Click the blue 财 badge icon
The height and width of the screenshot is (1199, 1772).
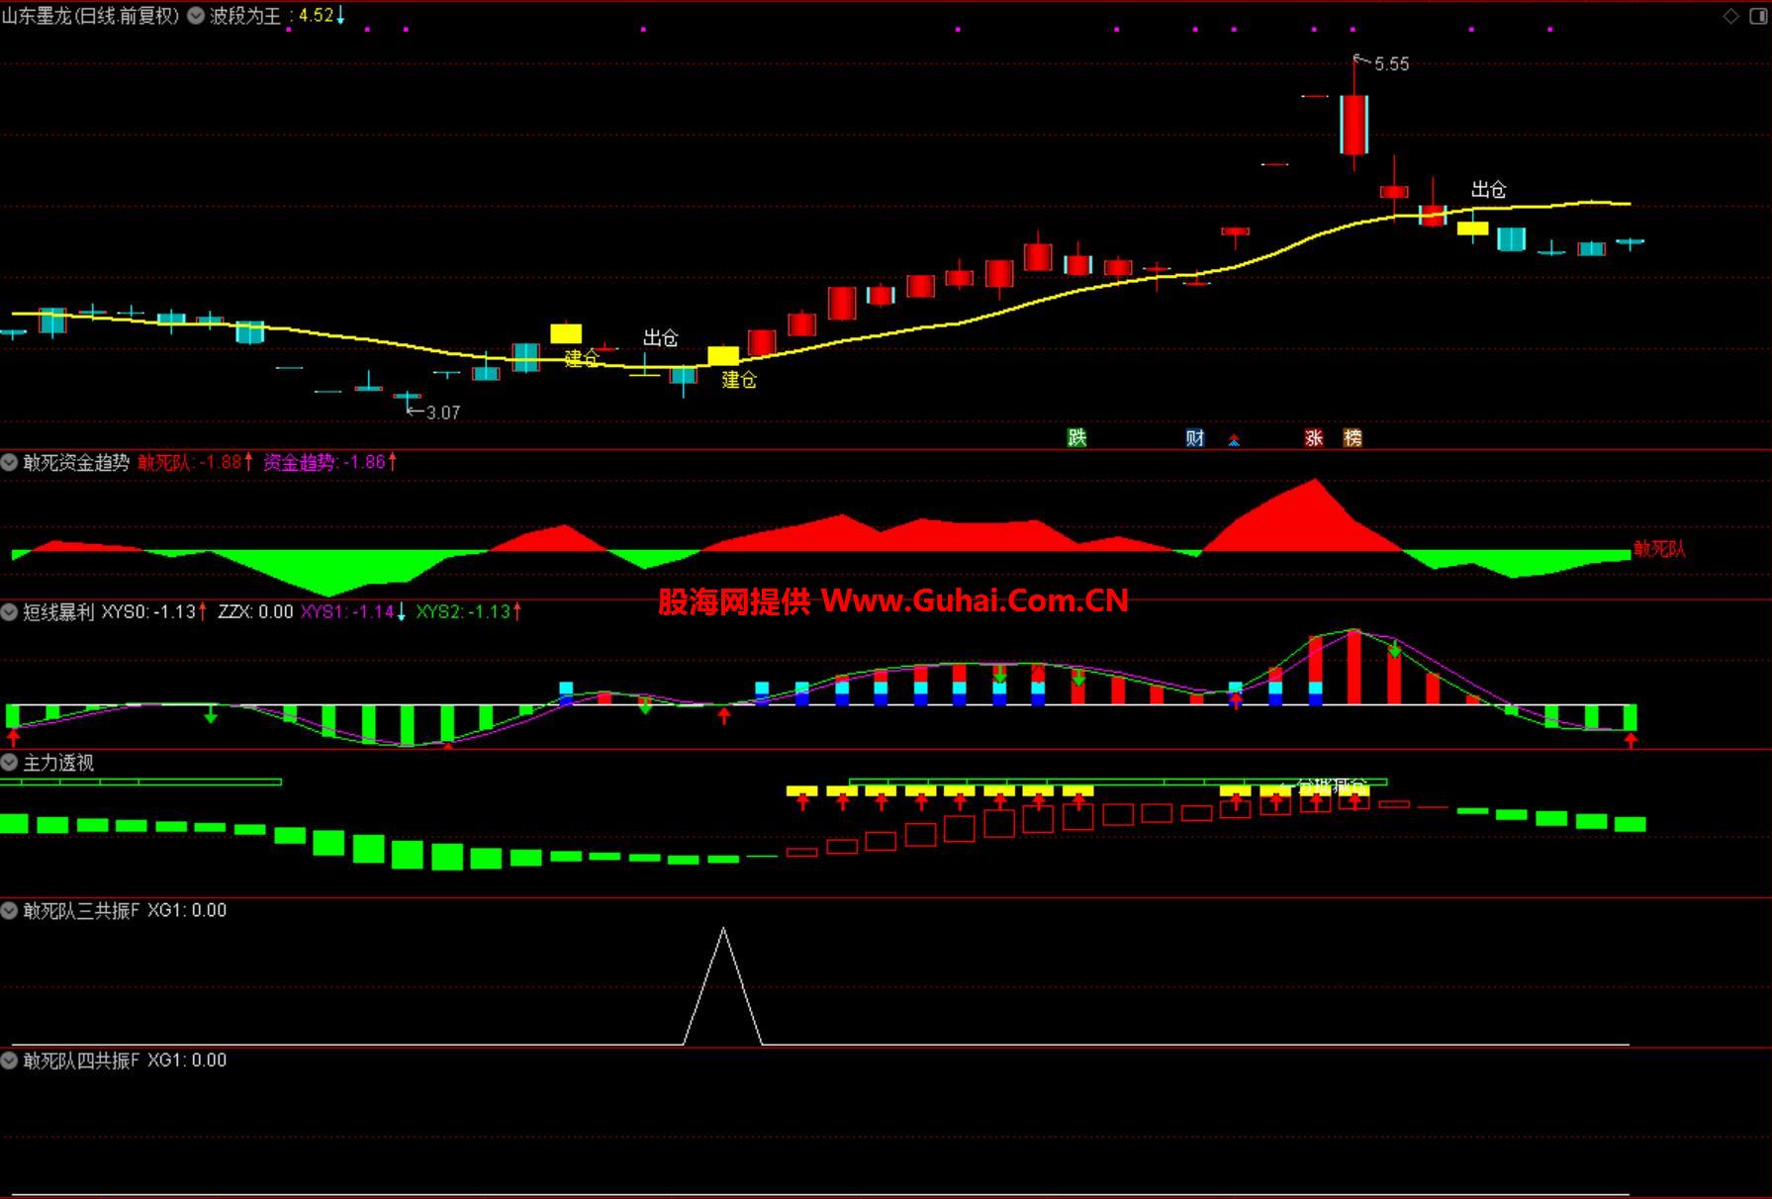(x=1195, y=438)
